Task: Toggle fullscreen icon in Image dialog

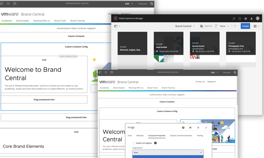Action: [190, 128]
